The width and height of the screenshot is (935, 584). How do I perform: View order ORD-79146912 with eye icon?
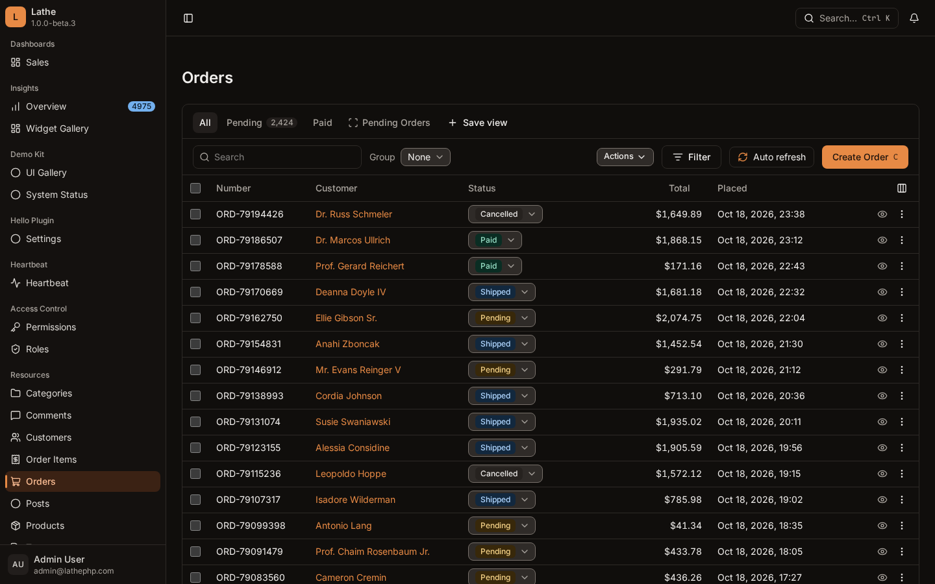click(x=882, y=370)
